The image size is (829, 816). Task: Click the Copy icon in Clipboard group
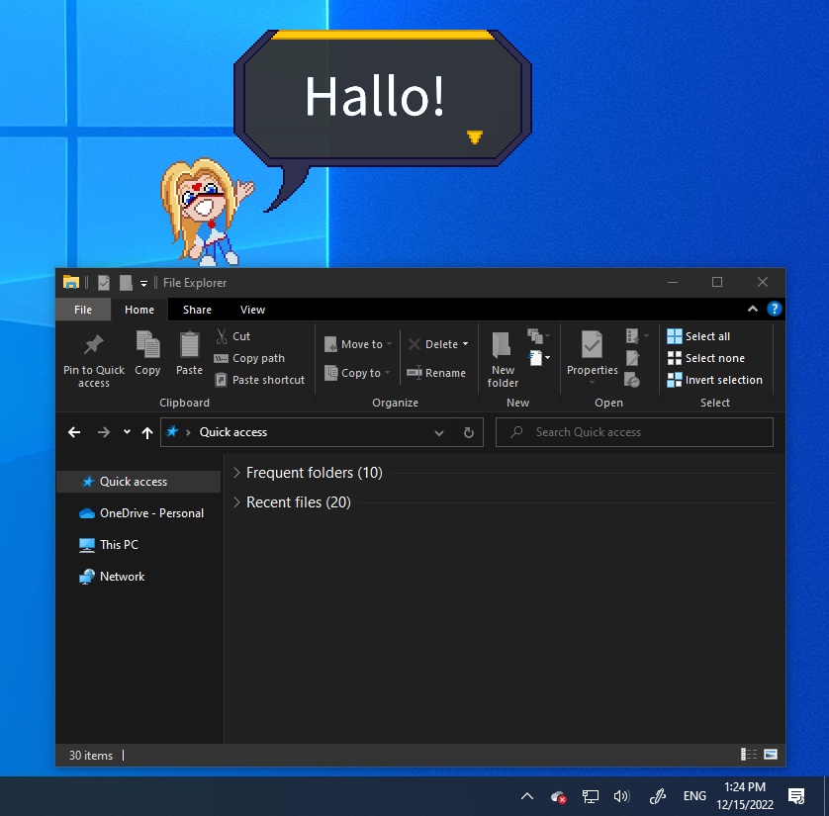(147, 344)
